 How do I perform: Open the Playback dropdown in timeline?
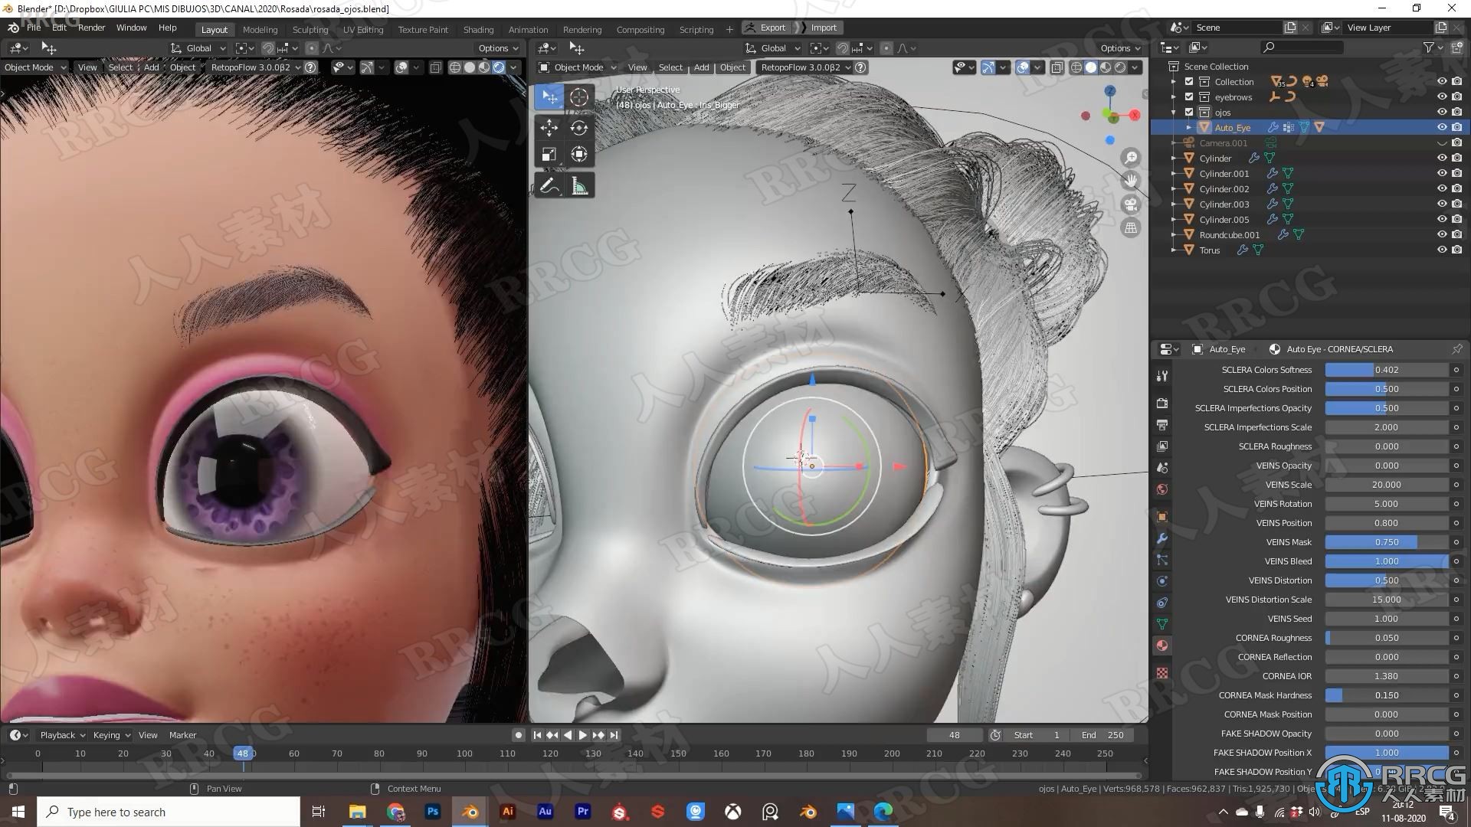pos(63,735)
